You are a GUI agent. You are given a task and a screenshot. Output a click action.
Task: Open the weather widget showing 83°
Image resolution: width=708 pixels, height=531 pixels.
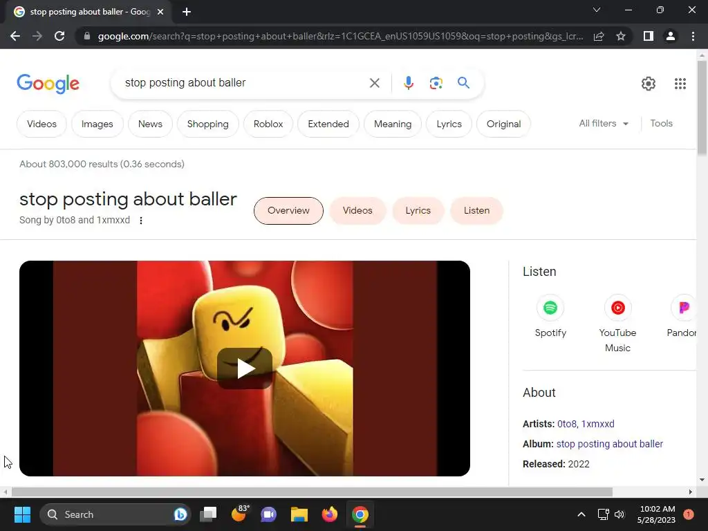coord(239,514)
